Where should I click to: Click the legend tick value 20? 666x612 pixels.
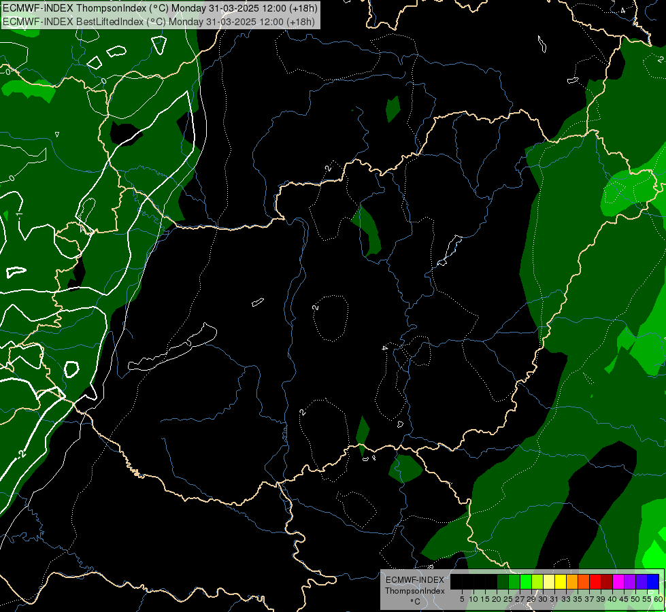pyautogui.click(x=497, y=599)
